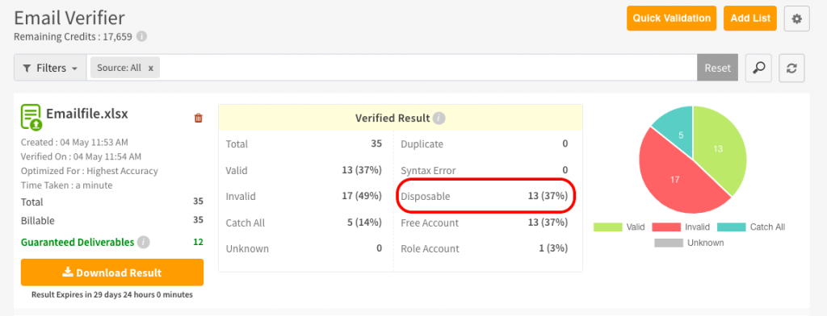
Task: Click the Download Result button
Action: (111, 272)
